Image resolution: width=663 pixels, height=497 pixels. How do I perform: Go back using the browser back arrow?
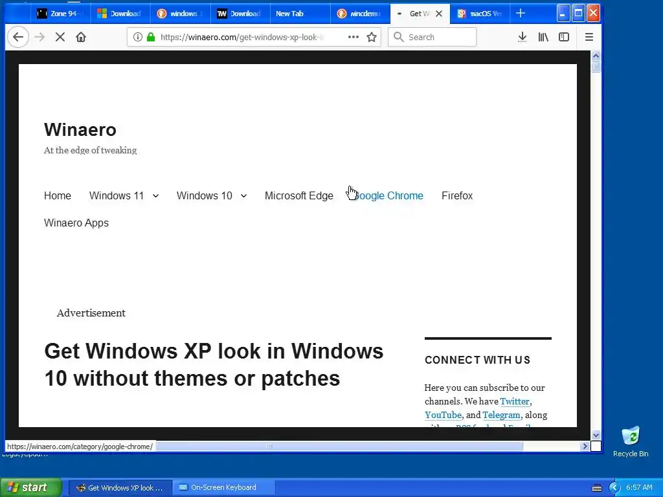(17, 37)
